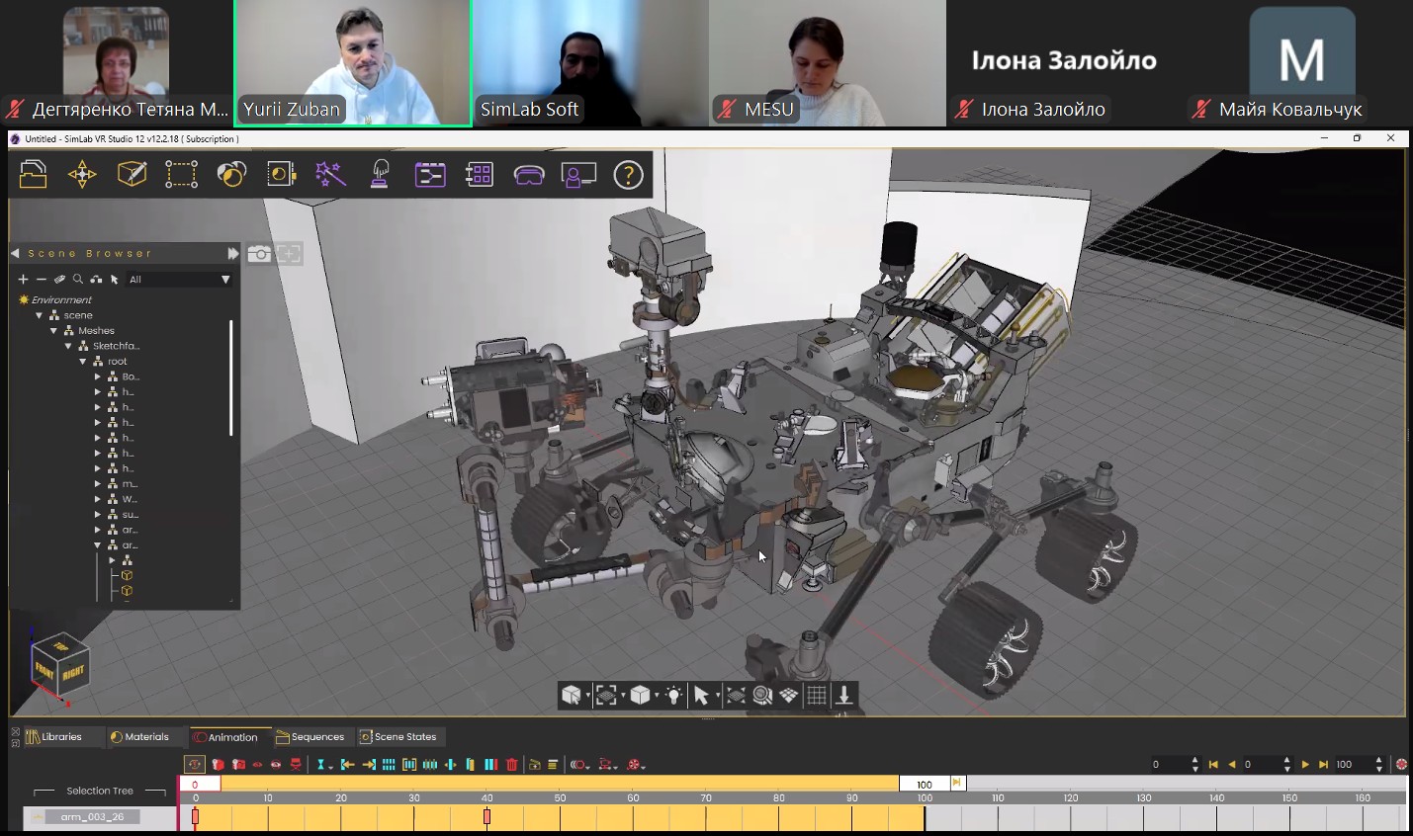Click the red trash delete keyframe icon

511,765
